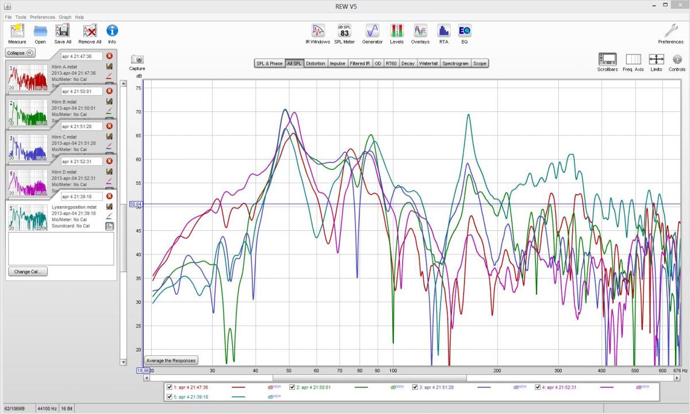
Task: Open the Info panel icon
Action: click(x=112, y=31)
